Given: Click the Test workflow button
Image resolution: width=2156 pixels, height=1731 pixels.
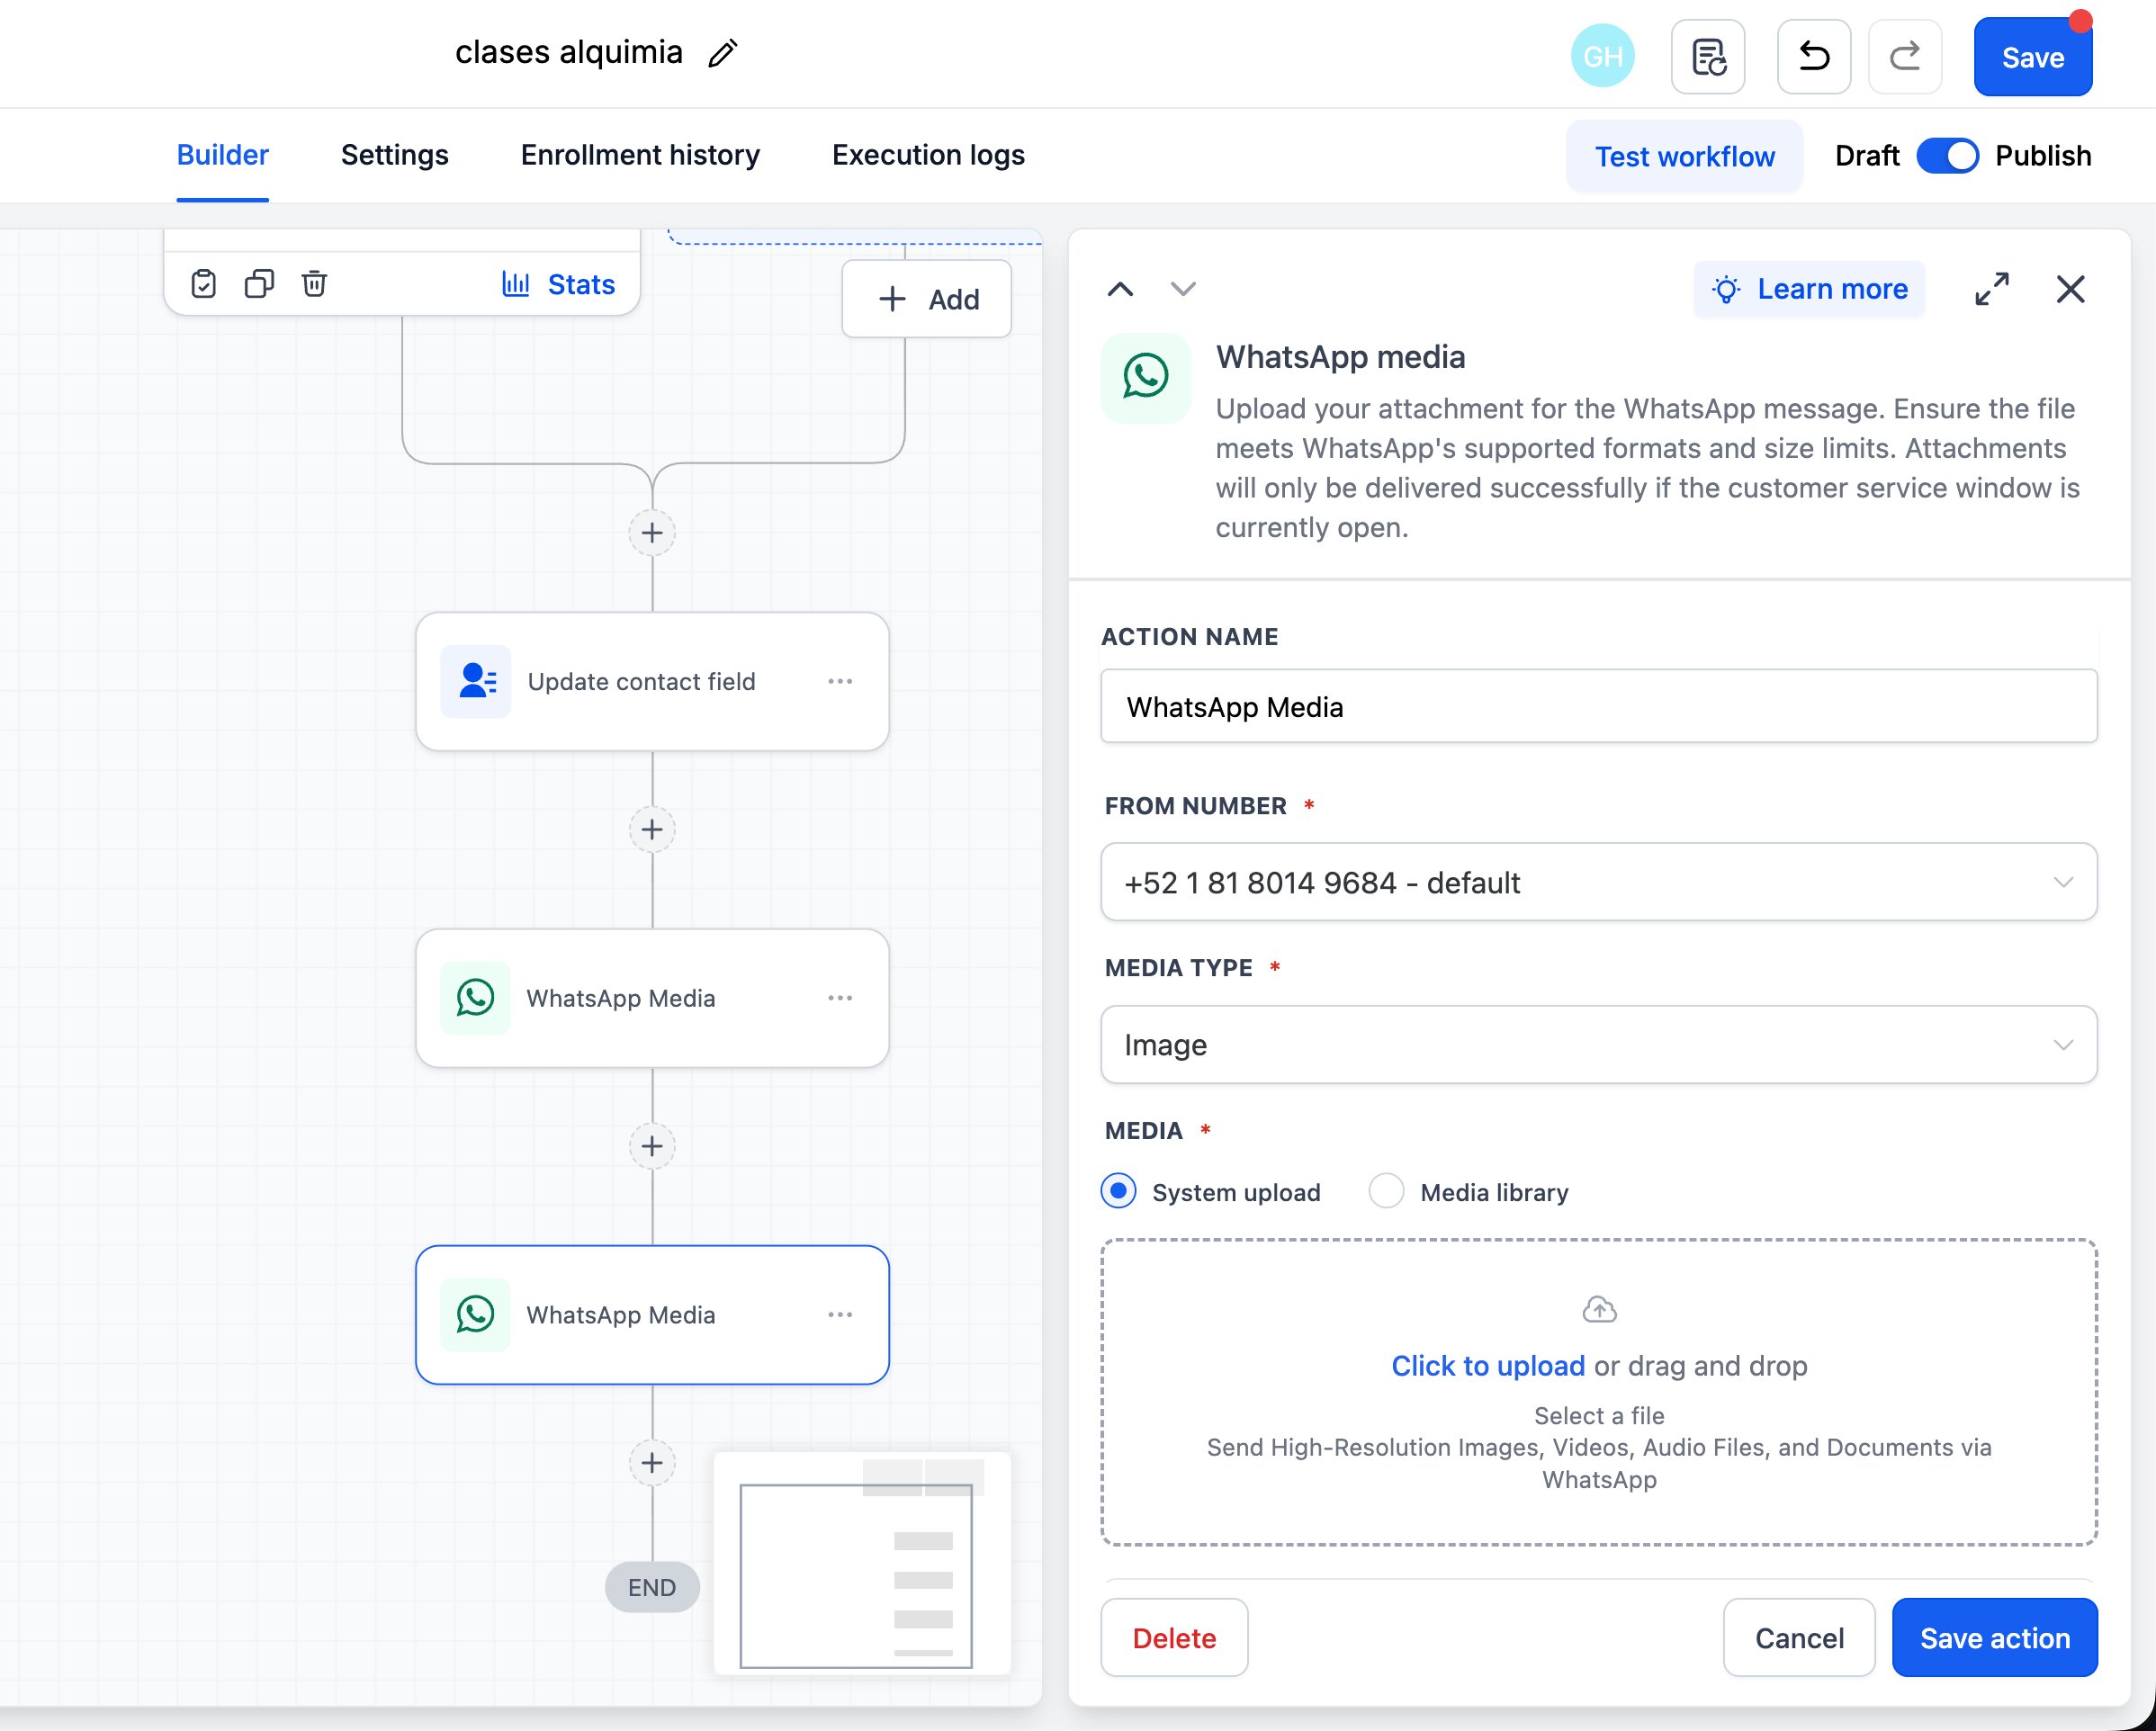Looking at the screenshot, I should click(1684, 156).
